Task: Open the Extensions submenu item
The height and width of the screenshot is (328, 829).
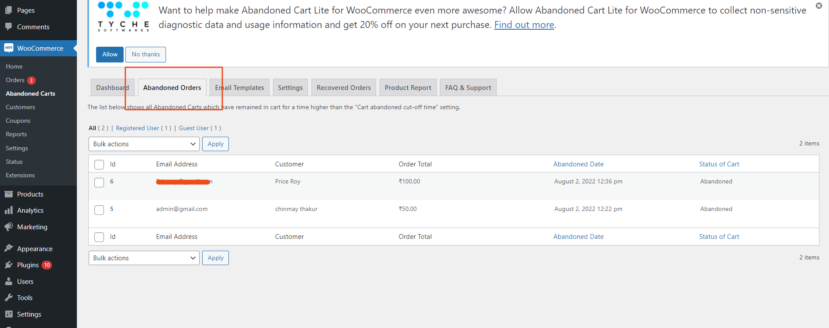Action: (20, 175)
